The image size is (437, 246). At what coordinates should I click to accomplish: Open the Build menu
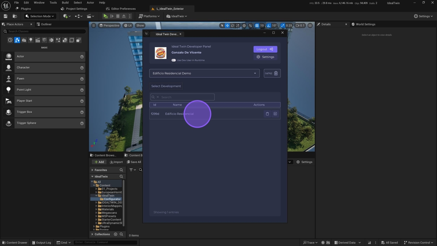(x=65, y=2)
